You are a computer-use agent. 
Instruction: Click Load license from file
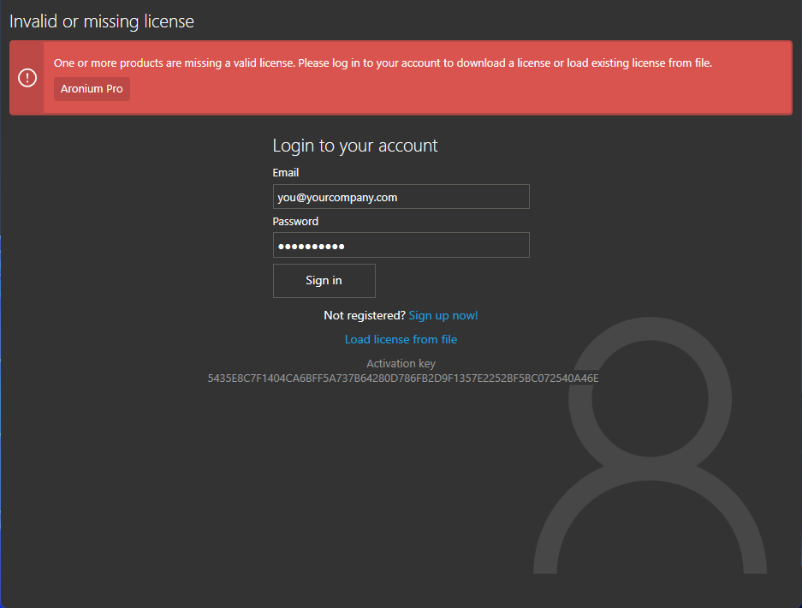point(401,339)
